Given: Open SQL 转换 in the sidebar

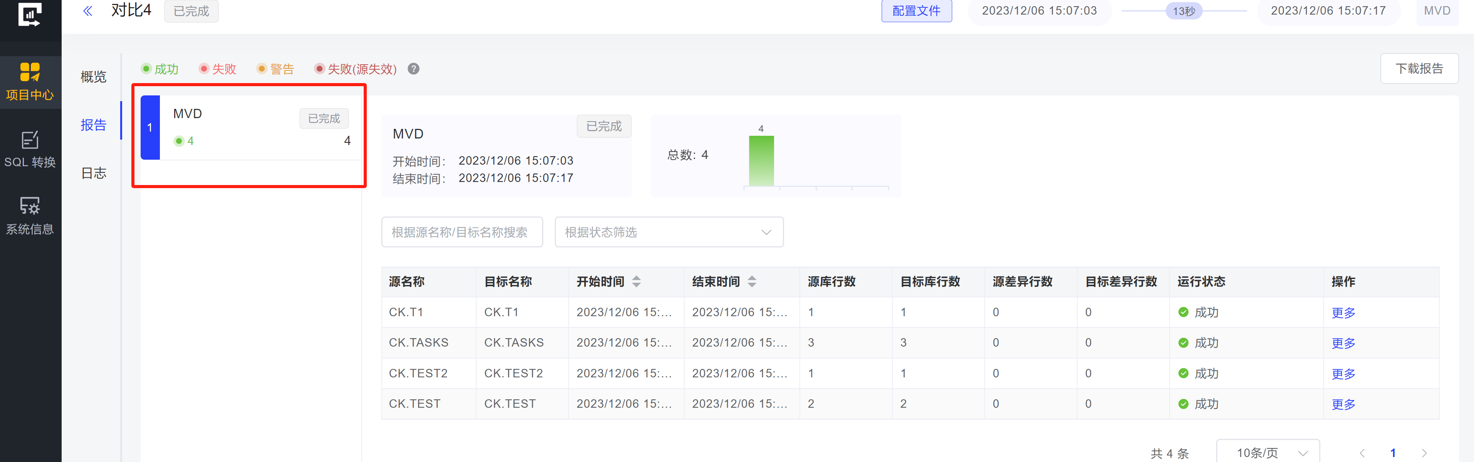Looking at the screenshot, I should coord(30,150).
